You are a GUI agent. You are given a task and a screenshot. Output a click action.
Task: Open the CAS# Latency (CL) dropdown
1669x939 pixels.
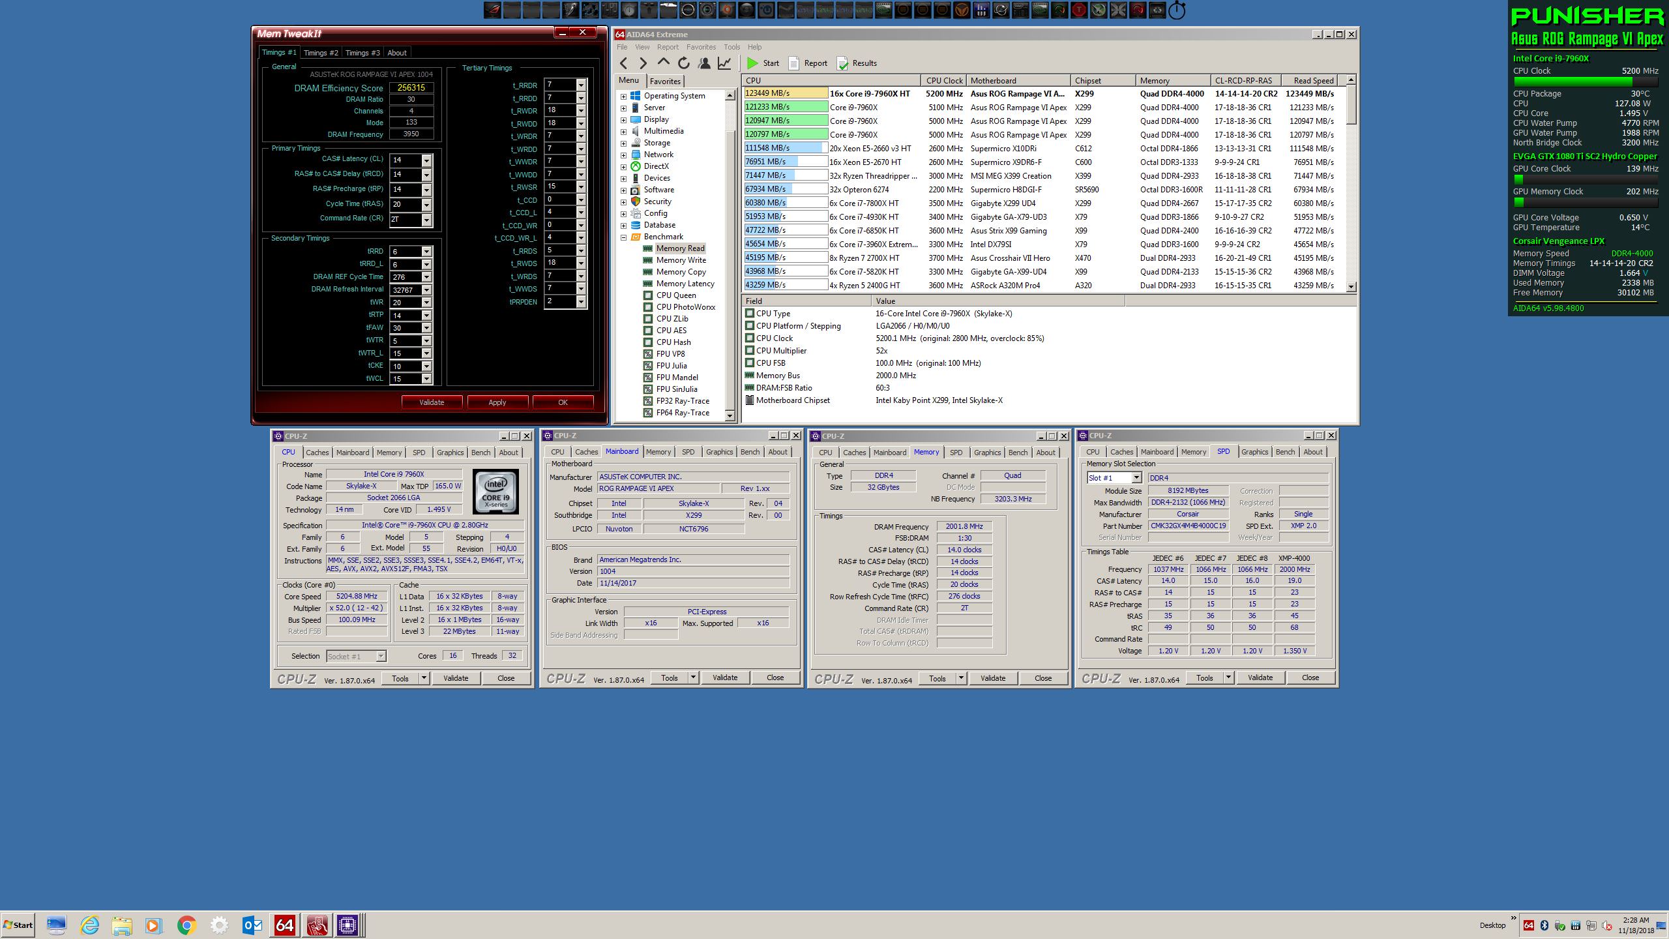pos(426,160)
